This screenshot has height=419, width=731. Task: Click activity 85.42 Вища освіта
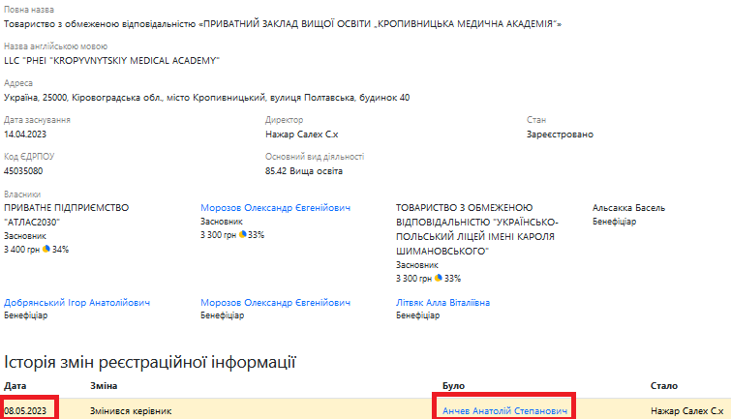pos(304,171)
